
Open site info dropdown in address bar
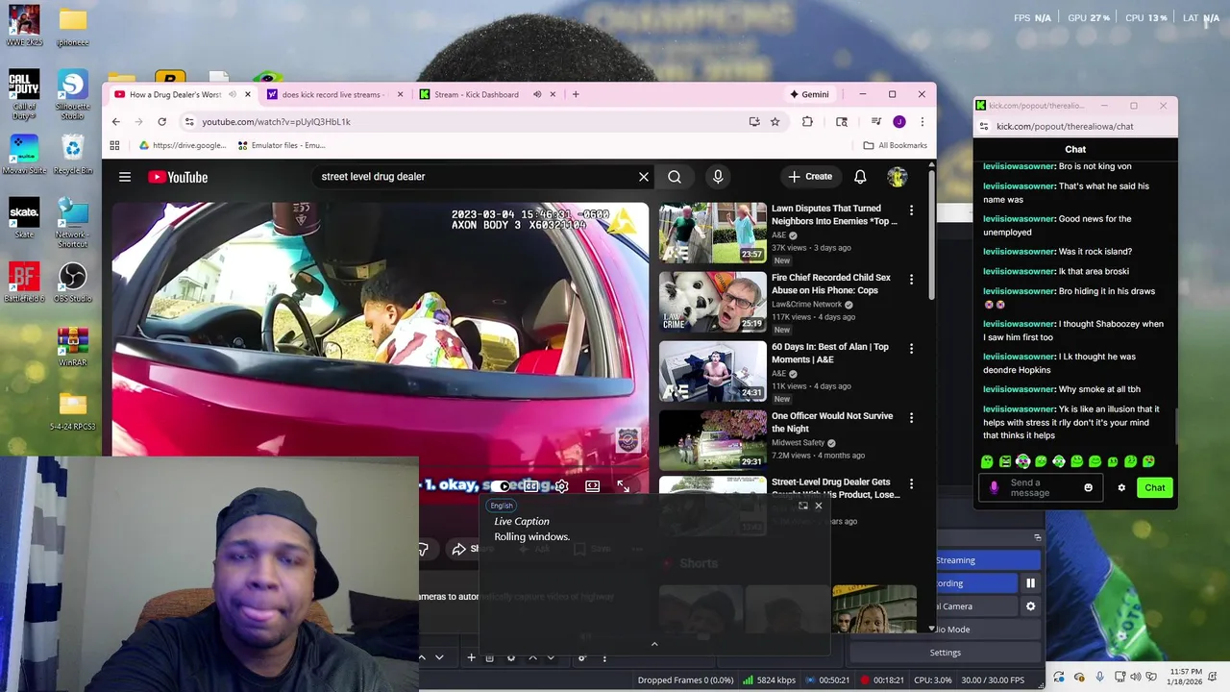[x=189, y=122]
